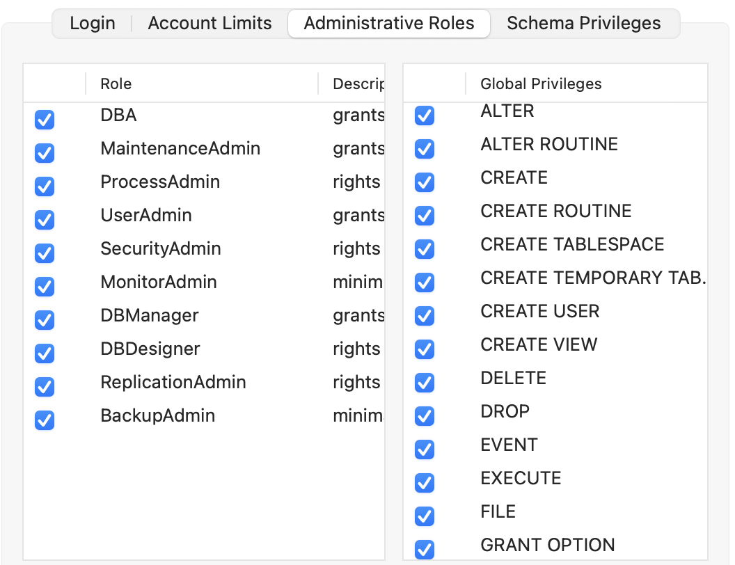This screenshot has height=565, width=735.
Task: Click the Role column header
Action: 116,83
